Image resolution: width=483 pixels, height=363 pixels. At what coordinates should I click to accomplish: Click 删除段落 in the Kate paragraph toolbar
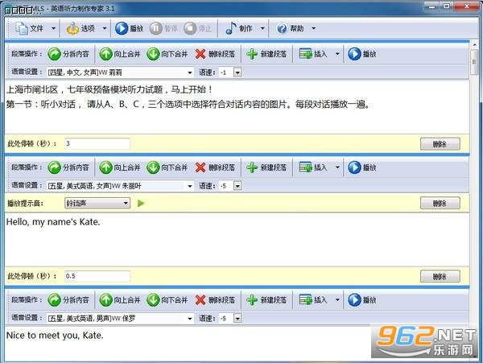coord(215,167)
